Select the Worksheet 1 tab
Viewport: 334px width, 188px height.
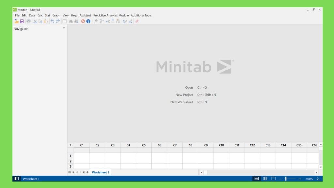pos(100,172)
